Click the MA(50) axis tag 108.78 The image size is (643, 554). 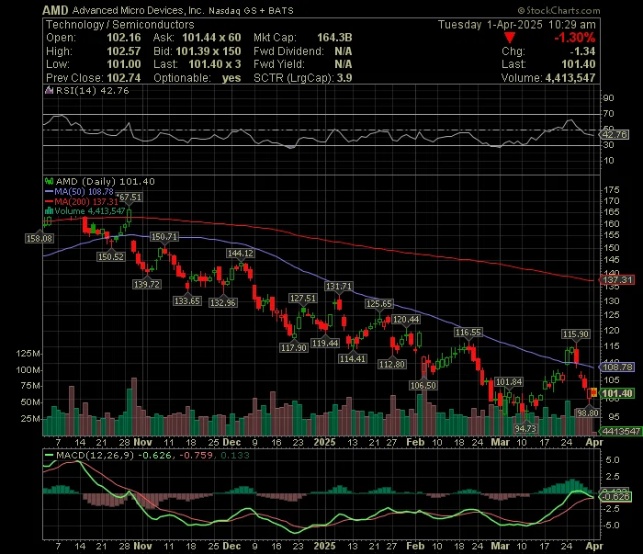click(616, 367)
